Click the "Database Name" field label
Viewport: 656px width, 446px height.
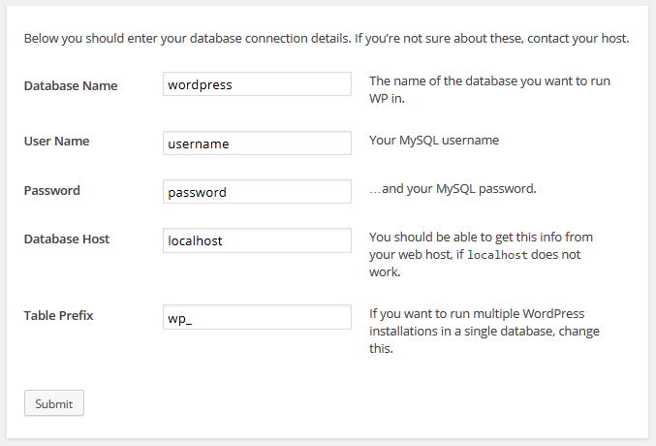pyautogui.click(x=71, y=85)
